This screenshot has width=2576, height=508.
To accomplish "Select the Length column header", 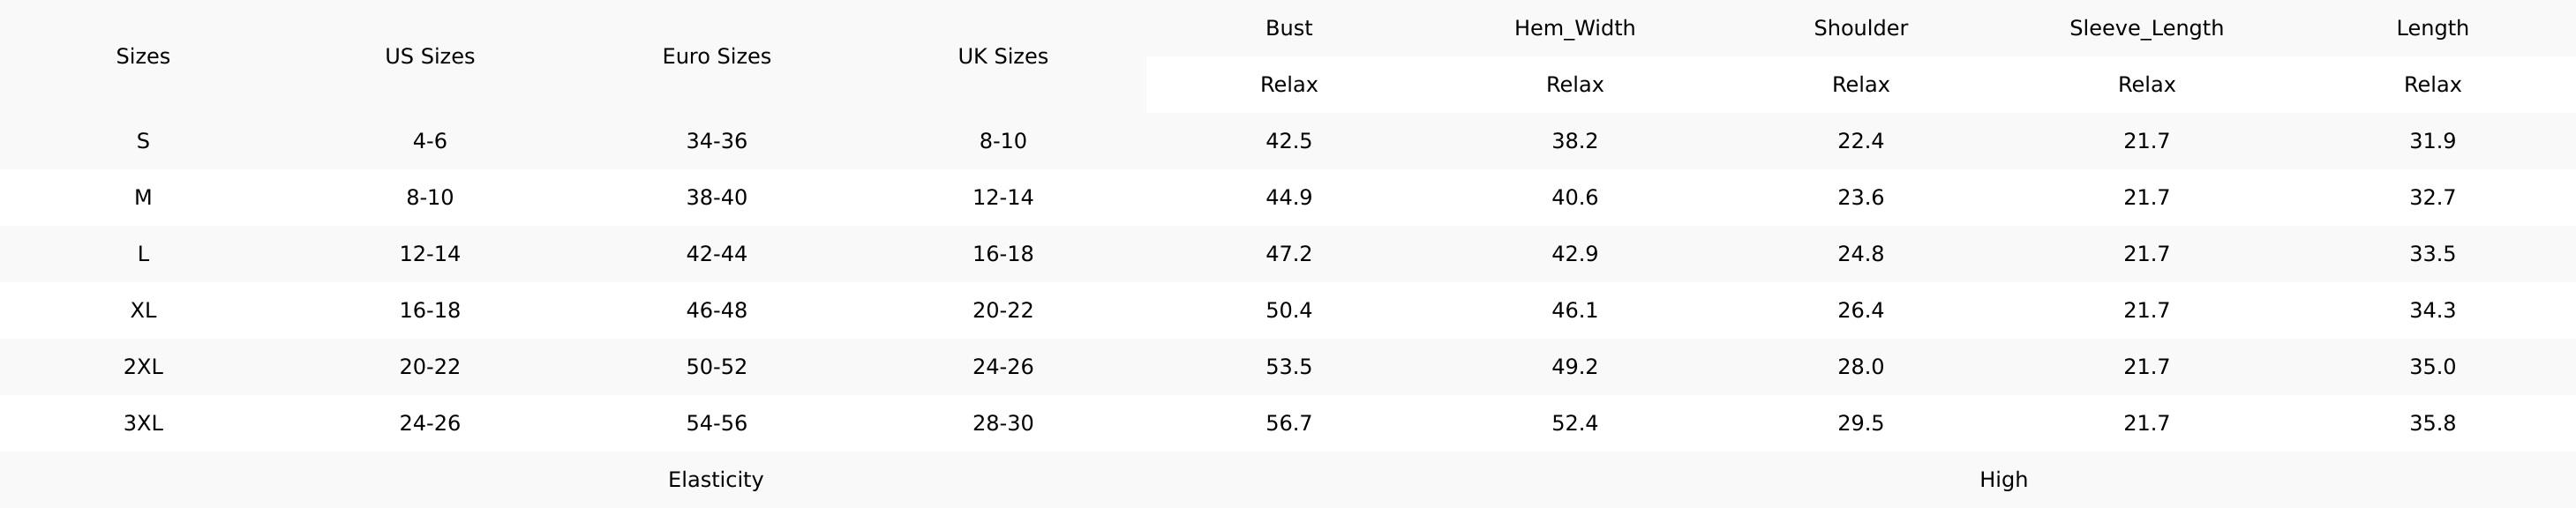I will coord(2432,28).
